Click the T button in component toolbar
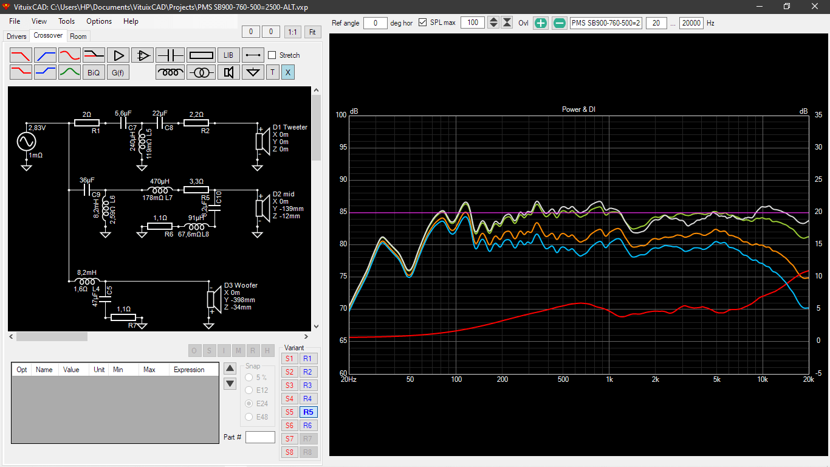Screen dimensions: 830x467 pyautogui.click(x=272, y=72)
